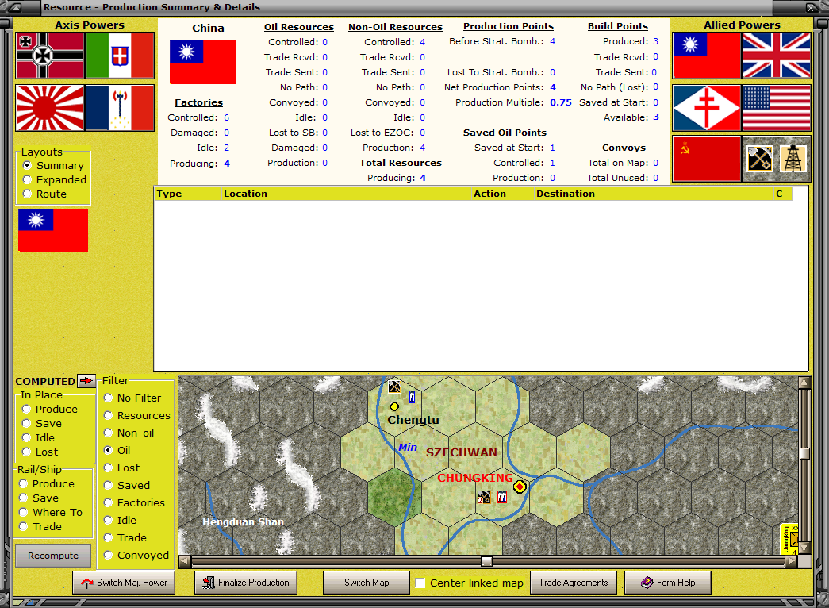The width and height of the screenshot is (829, 608).
Task: Click the large China flag in summary header
Action: pyautogui.click(x=203, y=63)
